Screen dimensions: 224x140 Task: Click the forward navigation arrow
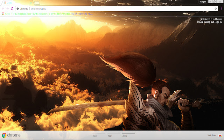click(x=7, y=9)
